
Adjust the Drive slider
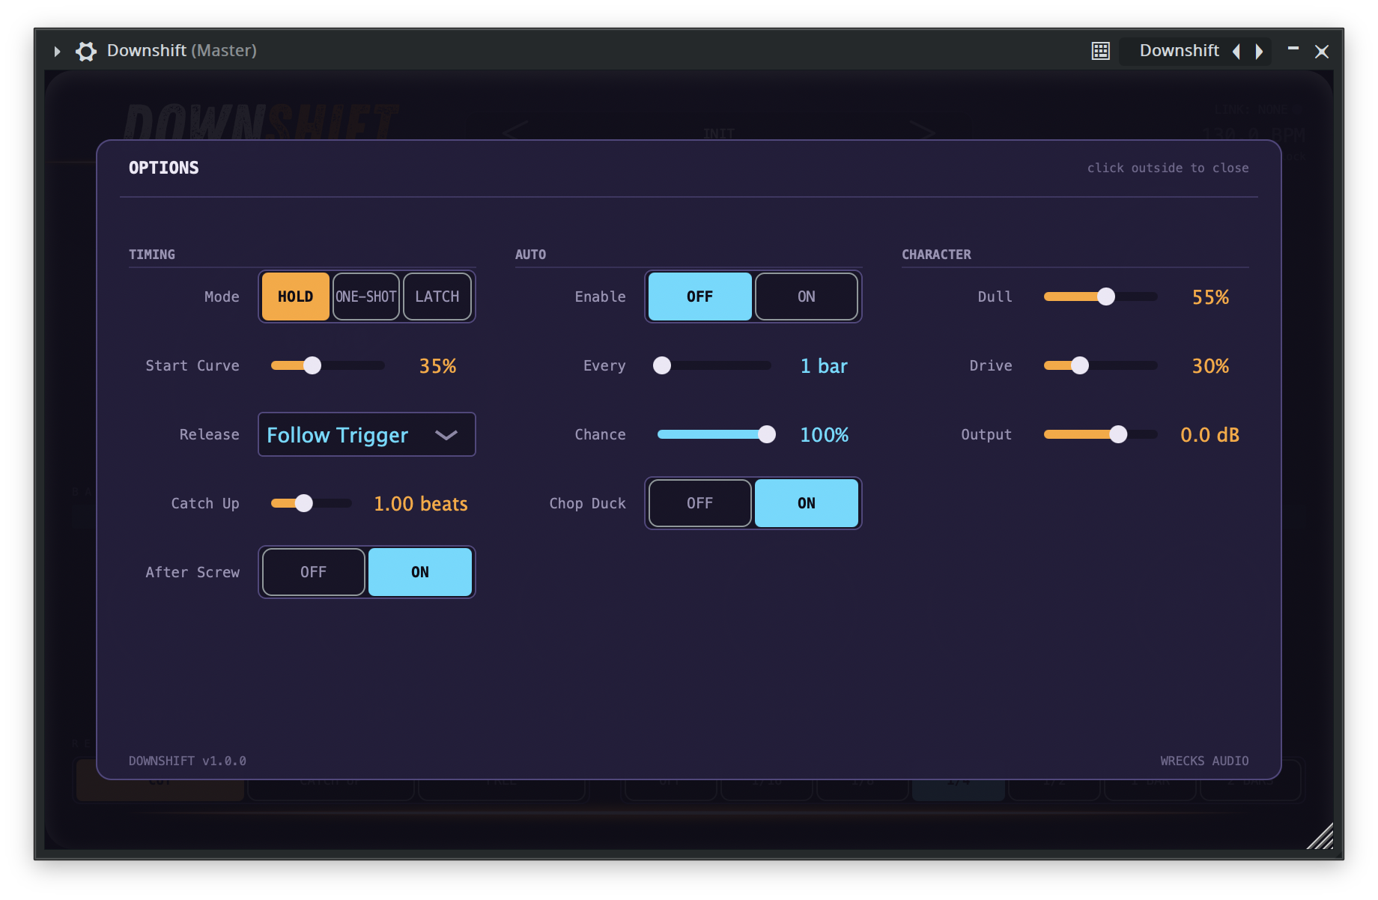(1101, 365)
